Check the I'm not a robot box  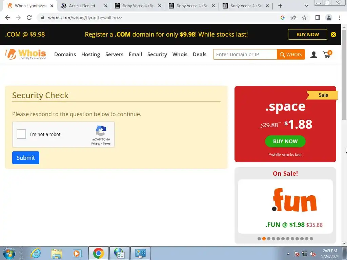21,134
